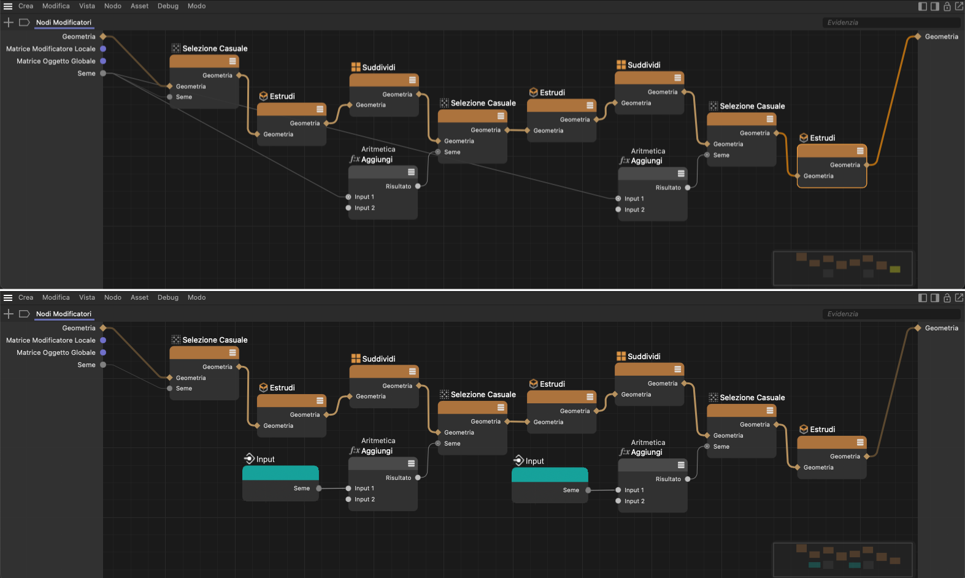This screenshot has width=965, height=578.
Task: Open the Crea menu in upper editor
Action: point(26,6)
